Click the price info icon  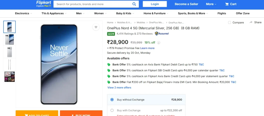click(159, 43)
